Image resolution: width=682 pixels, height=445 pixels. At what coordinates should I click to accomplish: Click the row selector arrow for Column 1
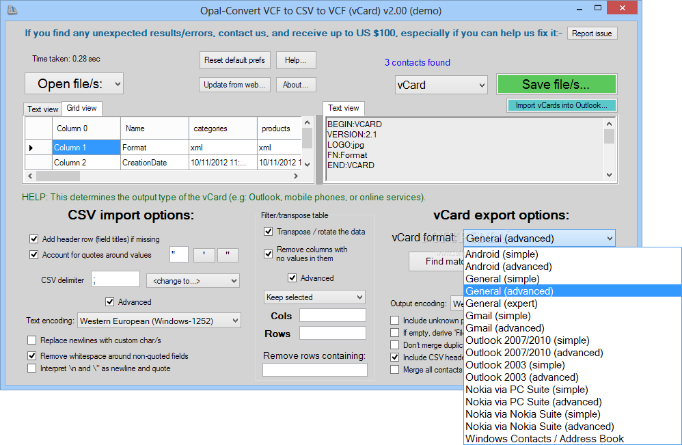coord(38,148)
